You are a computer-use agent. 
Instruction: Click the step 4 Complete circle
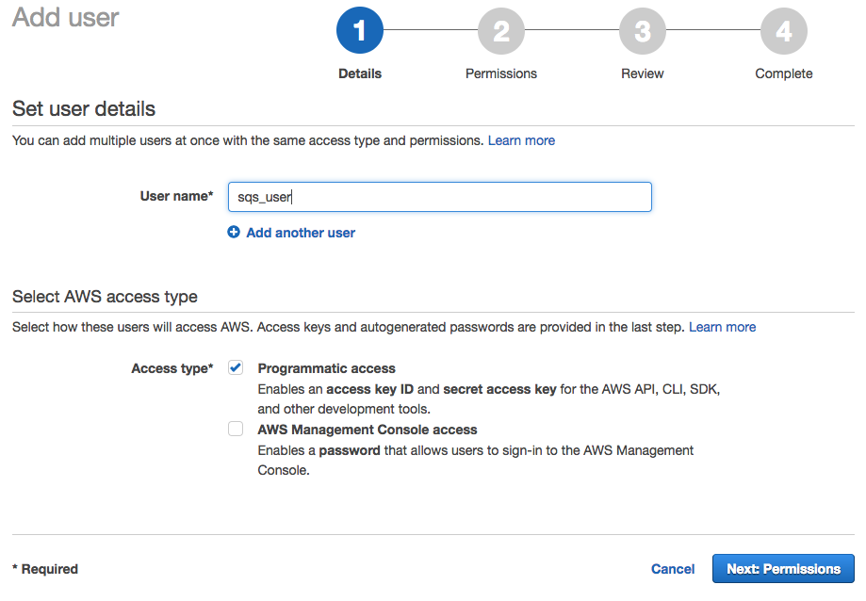(x=784, y=30)
